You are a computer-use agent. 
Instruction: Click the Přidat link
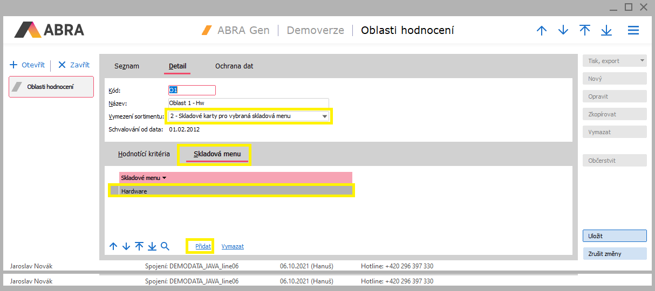click(x=203, y=246)
